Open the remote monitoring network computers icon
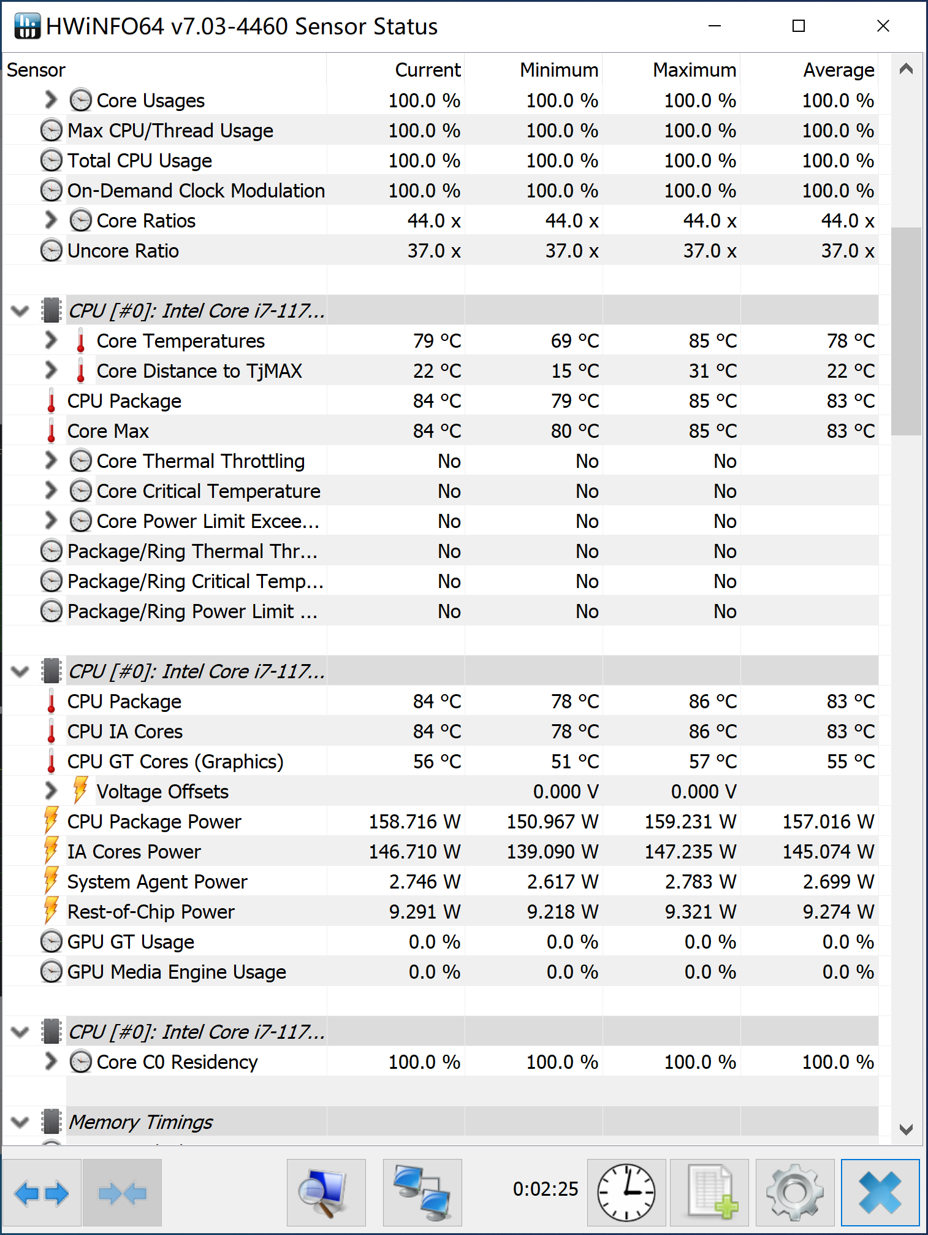This screenshot has width=928, height=1235. pos(422,1193)
